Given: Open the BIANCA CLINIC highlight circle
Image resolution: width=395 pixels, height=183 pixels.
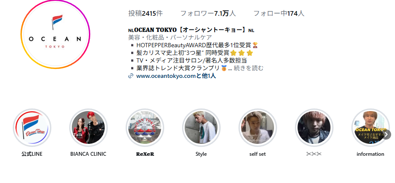Looking at the screenshot, I should tap(88, 127).
